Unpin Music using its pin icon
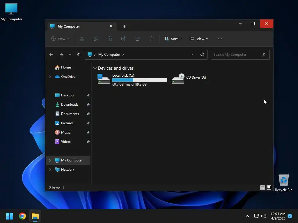The height and width of the screenshot is (223, 298). [x=88, y=132]
